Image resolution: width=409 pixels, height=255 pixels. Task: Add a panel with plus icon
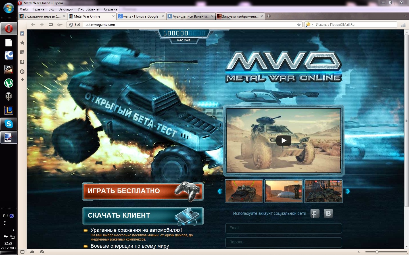(x=22, y=79)
